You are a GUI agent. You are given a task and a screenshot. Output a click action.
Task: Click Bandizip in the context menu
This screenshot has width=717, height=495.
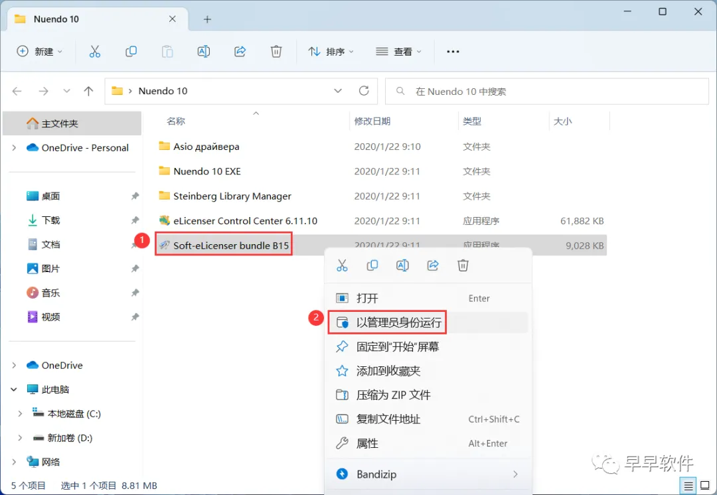[428, 474]
